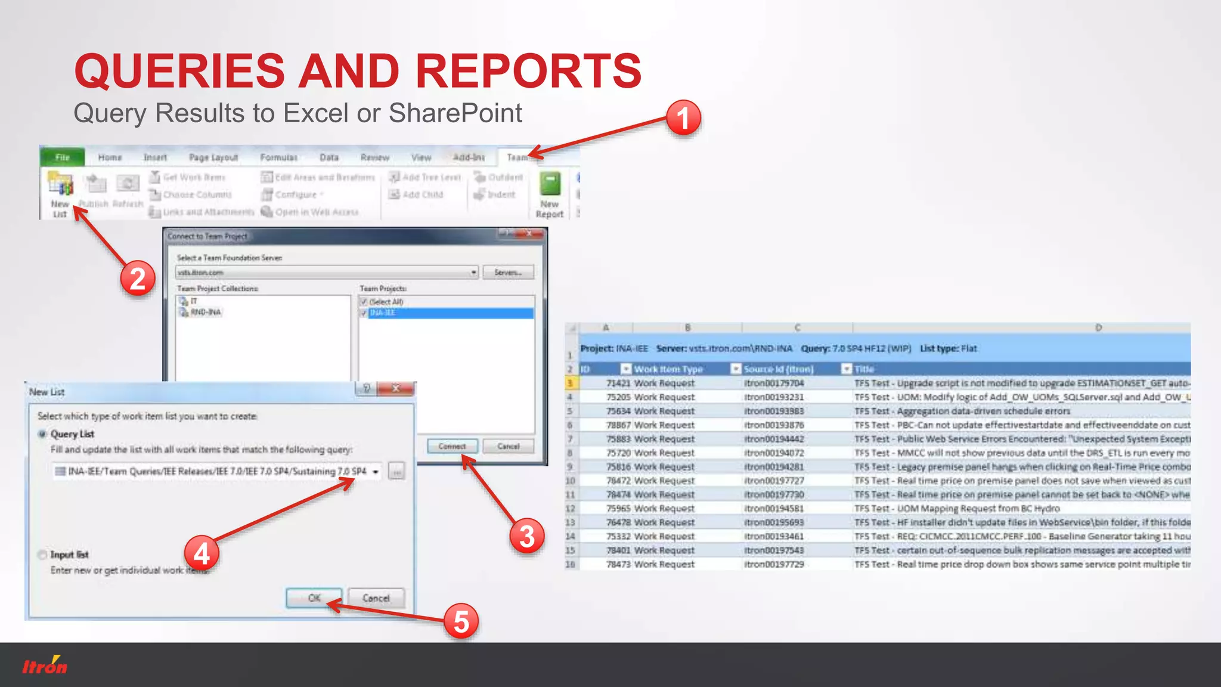The width and height of the screenshot is (1221, 687).
Task: Switch to the Add-Ins tab
Action: (x=469, y=157)
